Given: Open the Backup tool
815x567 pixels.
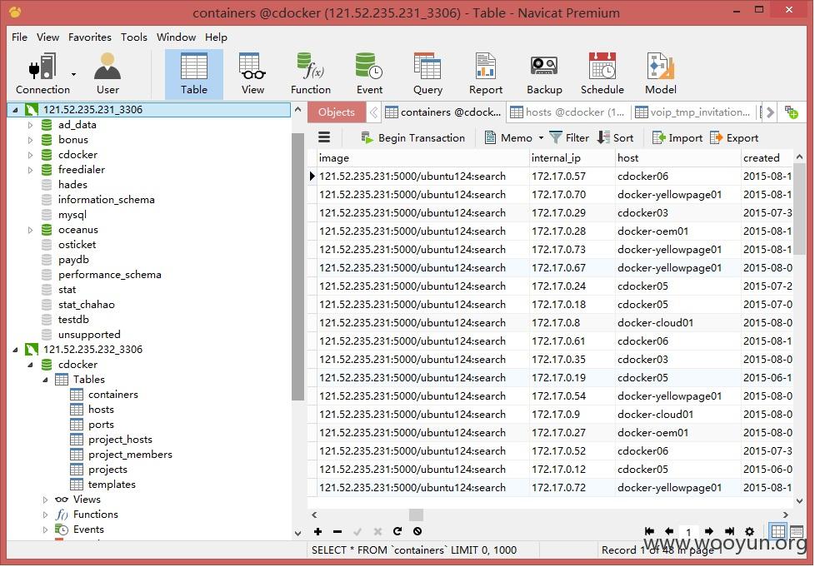Looking at the screenshot, I should click(544, 74).
